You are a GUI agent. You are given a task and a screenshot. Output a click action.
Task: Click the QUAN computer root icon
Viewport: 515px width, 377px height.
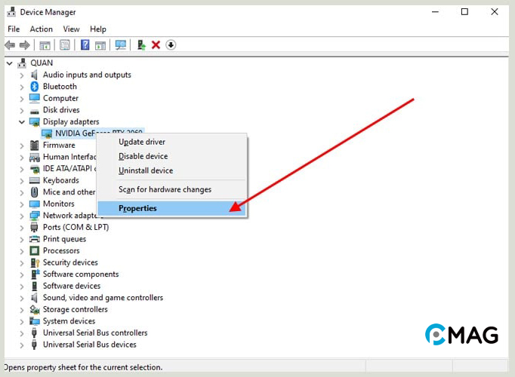[x=22, y=63]
